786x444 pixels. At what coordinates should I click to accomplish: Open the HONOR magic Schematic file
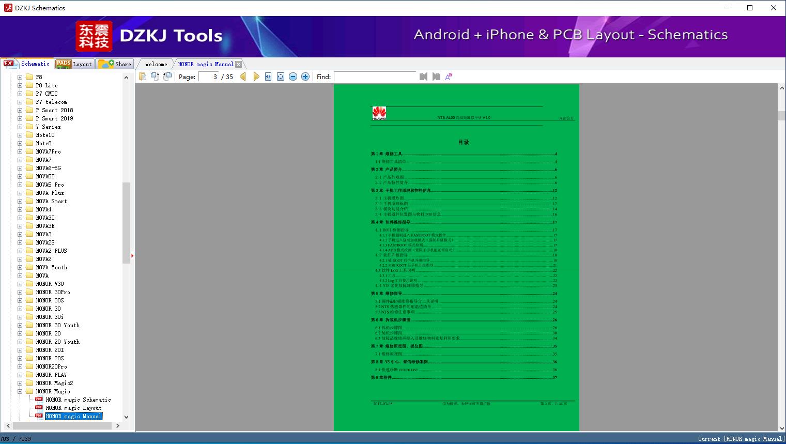coord(78,400)
